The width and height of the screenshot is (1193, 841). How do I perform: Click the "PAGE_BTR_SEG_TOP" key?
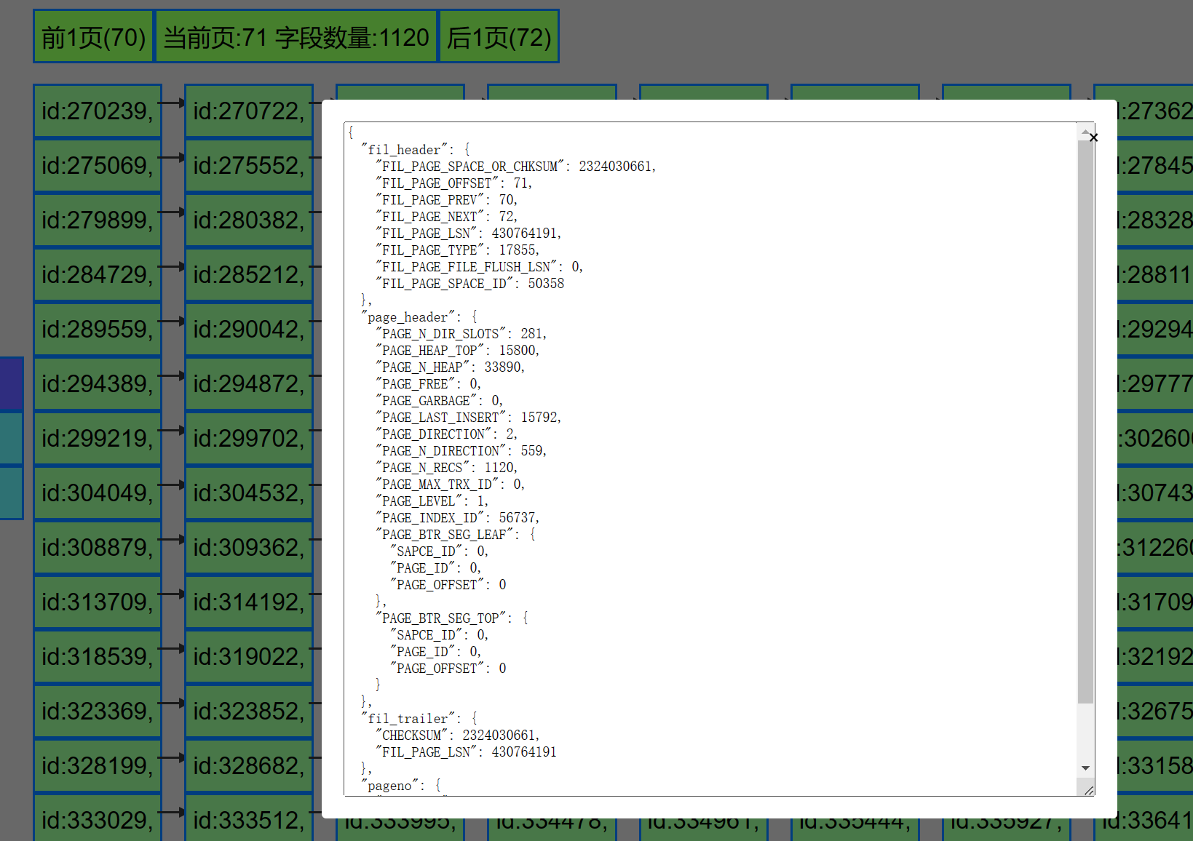(440, 618)
